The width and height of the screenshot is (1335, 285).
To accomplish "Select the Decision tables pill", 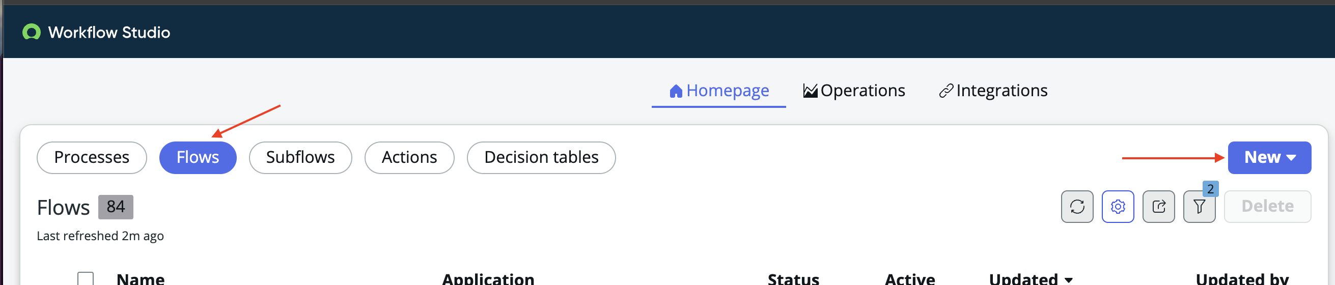I will pos(541,157).
